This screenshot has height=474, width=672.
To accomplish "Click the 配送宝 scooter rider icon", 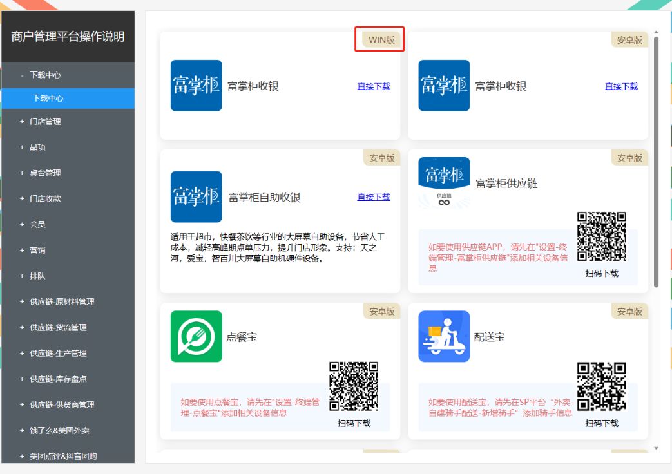I will [444, 336].
